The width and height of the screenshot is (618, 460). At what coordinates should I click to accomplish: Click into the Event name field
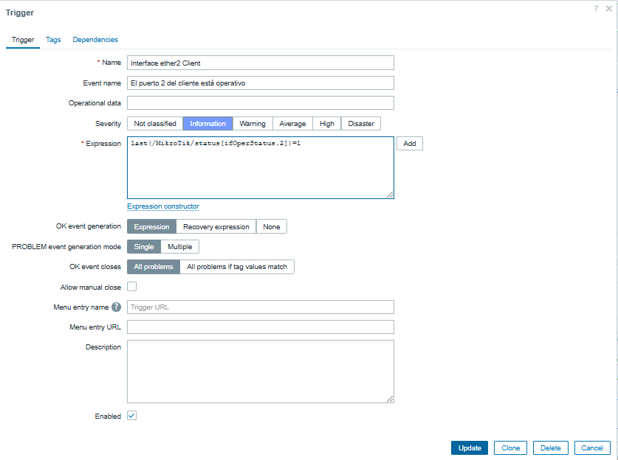(x=261, y=83)
